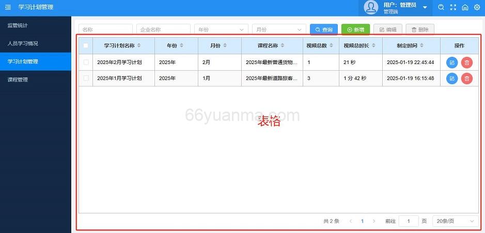The image size is (485, 233).
Task: Click the 用户: 管理员 name label
Action: point(400,5)
